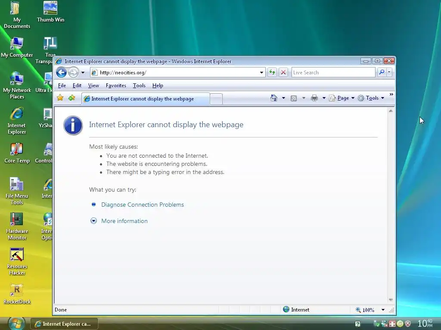Click the True Transparency desktop icon

point(45,51)
